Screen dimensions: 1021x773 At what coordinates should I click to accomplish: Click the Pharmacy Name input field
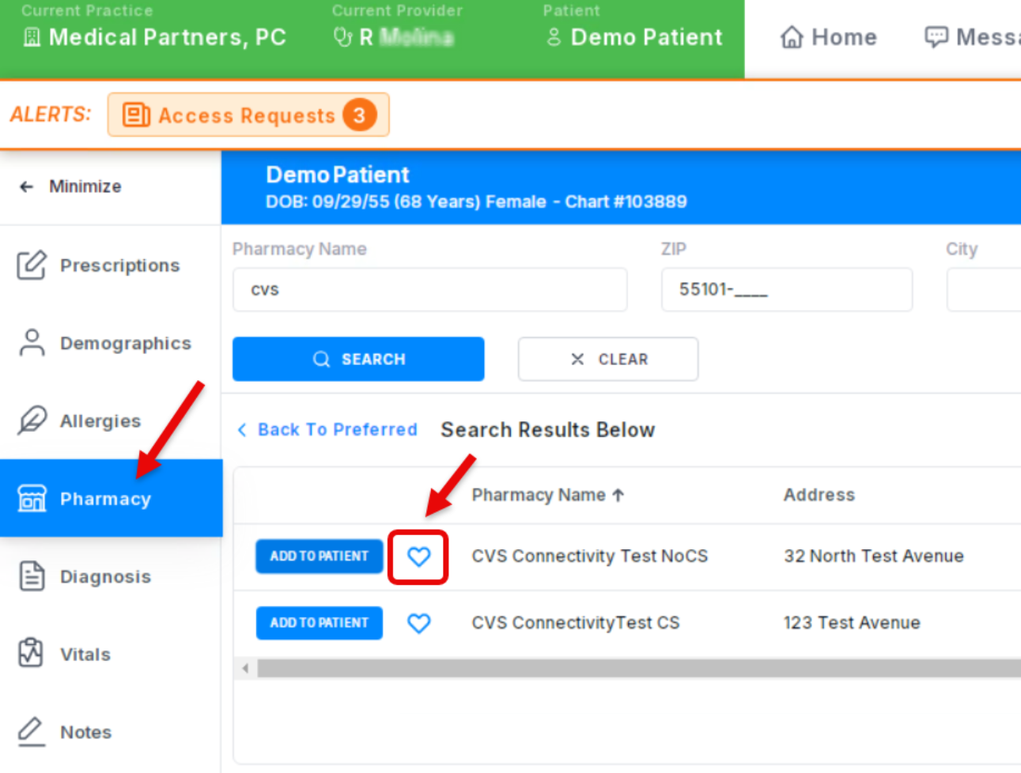point(429,289)
